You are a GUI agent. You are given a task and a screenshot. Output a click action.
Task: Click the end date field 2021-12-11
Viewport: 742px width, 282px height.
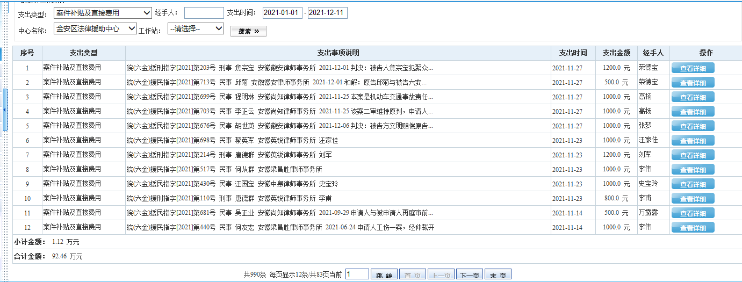tap(328, 13)
